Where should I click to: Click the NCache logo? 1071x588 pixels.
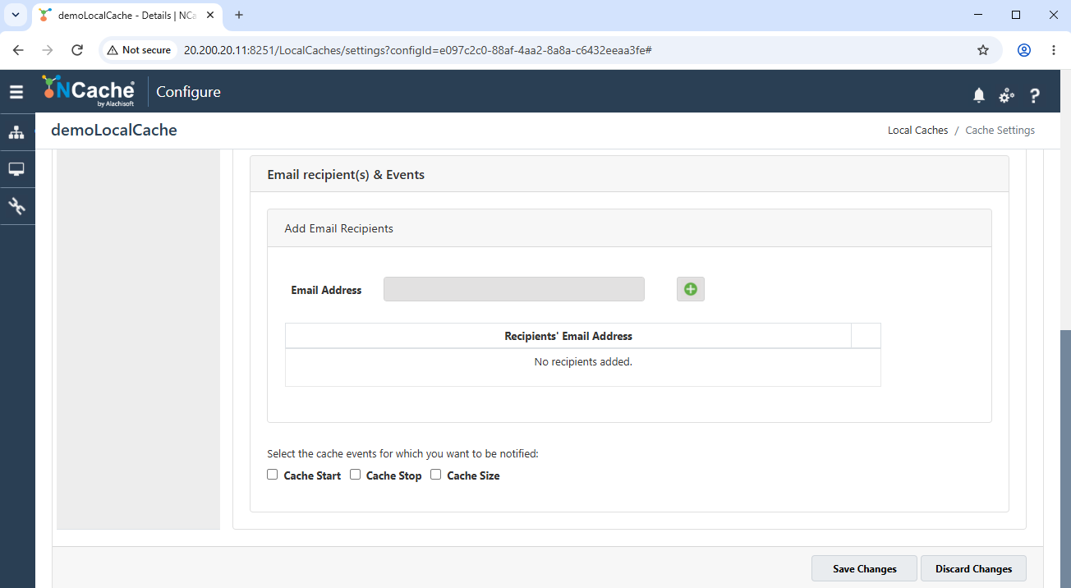click(89, 91)
